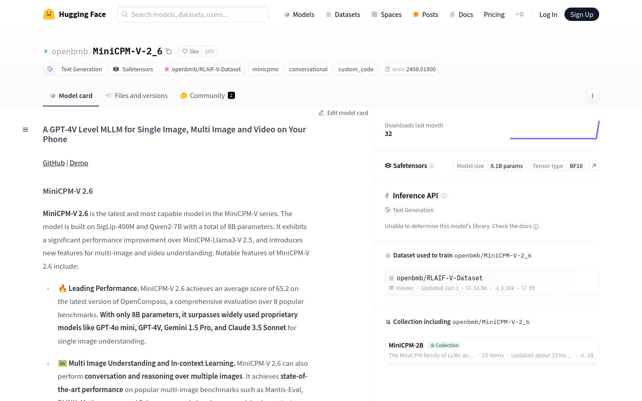
Task: Click the Tensor type BF16 badge
Action: (557, 166)
